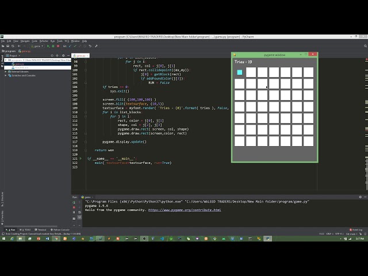The width and height of the screenshot is (368, 276).
Task: Click the 'game' tab in Run panel
Action: [87, 197]
